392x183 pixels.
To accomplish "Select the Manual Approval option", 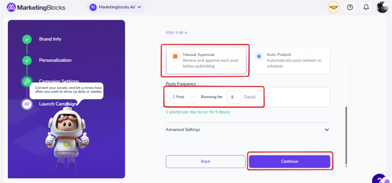I will pos(206,60).
